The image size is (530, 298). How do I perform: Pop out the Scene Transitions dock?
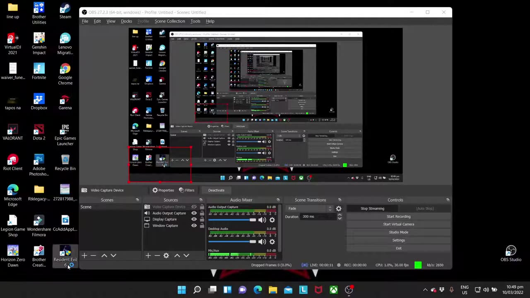[x=340, y=200]
